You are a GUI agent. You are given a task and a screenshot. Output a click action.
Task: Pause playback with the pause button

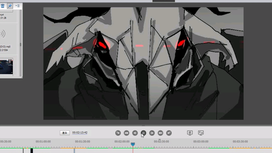144,133
